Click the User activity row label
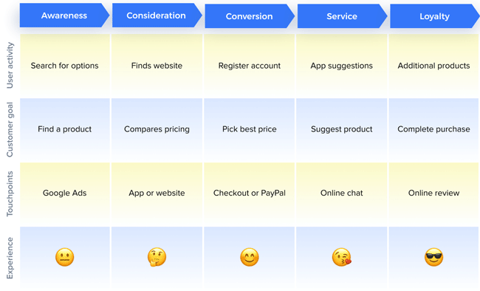Image resolution: width=480 pixels, height=291 pixels. (x=10, y=66)
